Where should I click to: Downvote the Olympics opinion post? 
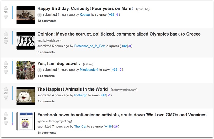point(6,43)
